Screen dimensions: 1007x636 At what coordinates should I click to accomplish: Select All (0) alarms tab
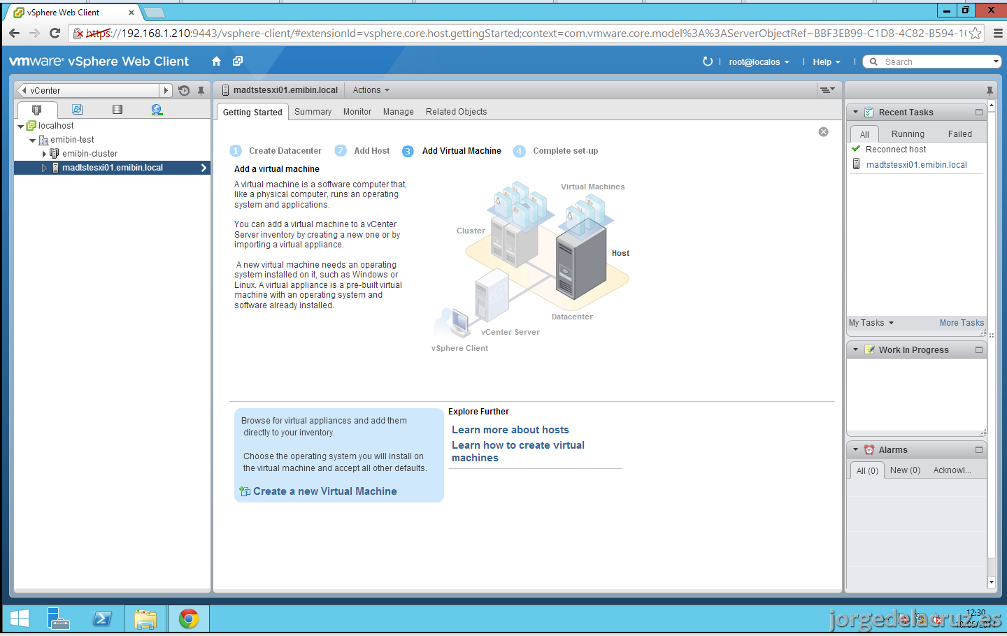click(x=867, y=470)
